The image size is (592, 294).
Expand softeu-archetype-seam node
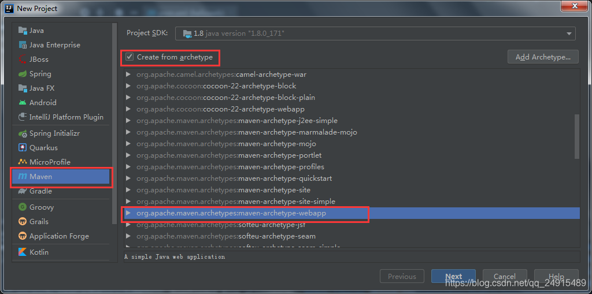(128, 236)
